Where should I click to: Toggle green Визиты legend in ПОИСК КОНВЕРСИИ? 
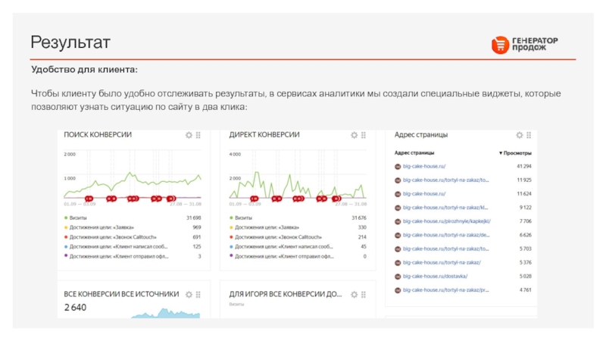tap(78, 217)
